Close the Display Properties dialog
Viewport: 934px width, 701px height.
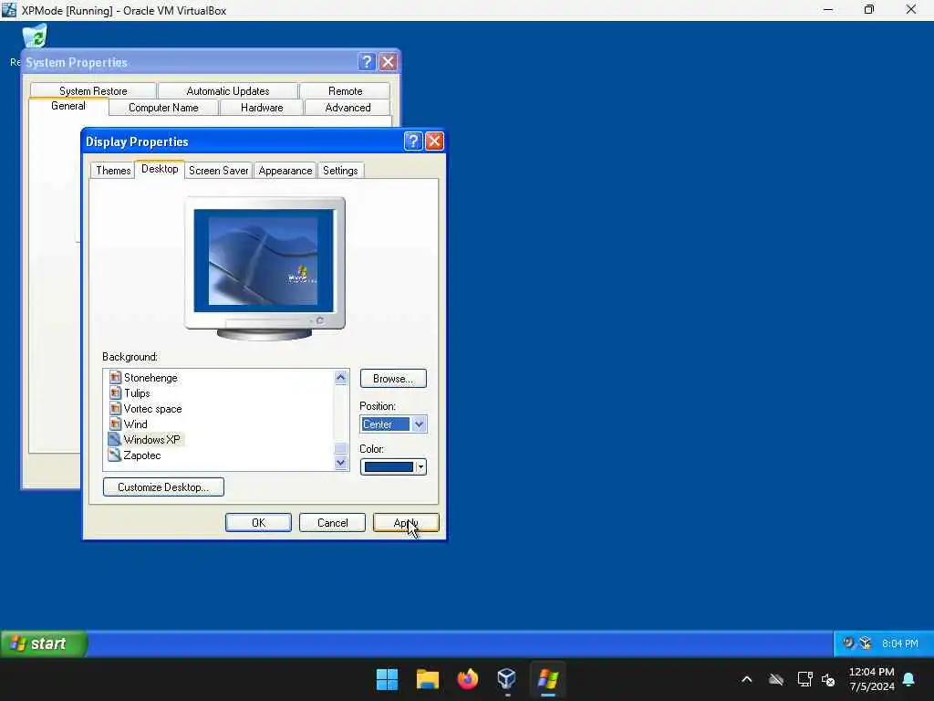pyautogui.click(x=434, y=141)
